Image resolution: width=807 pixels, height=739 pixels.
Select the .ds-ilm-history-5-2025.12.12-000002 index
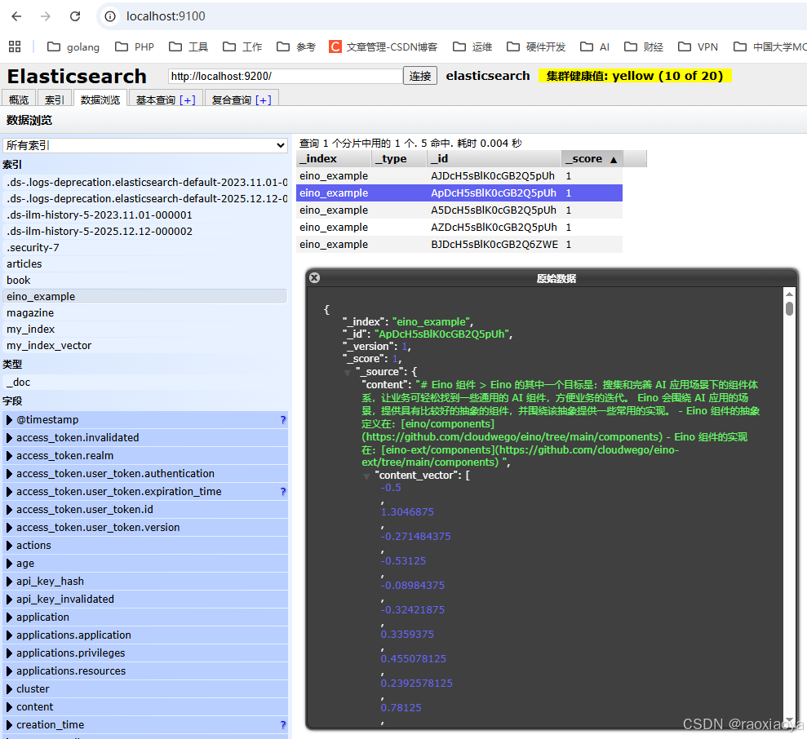(x=145, y=232)
